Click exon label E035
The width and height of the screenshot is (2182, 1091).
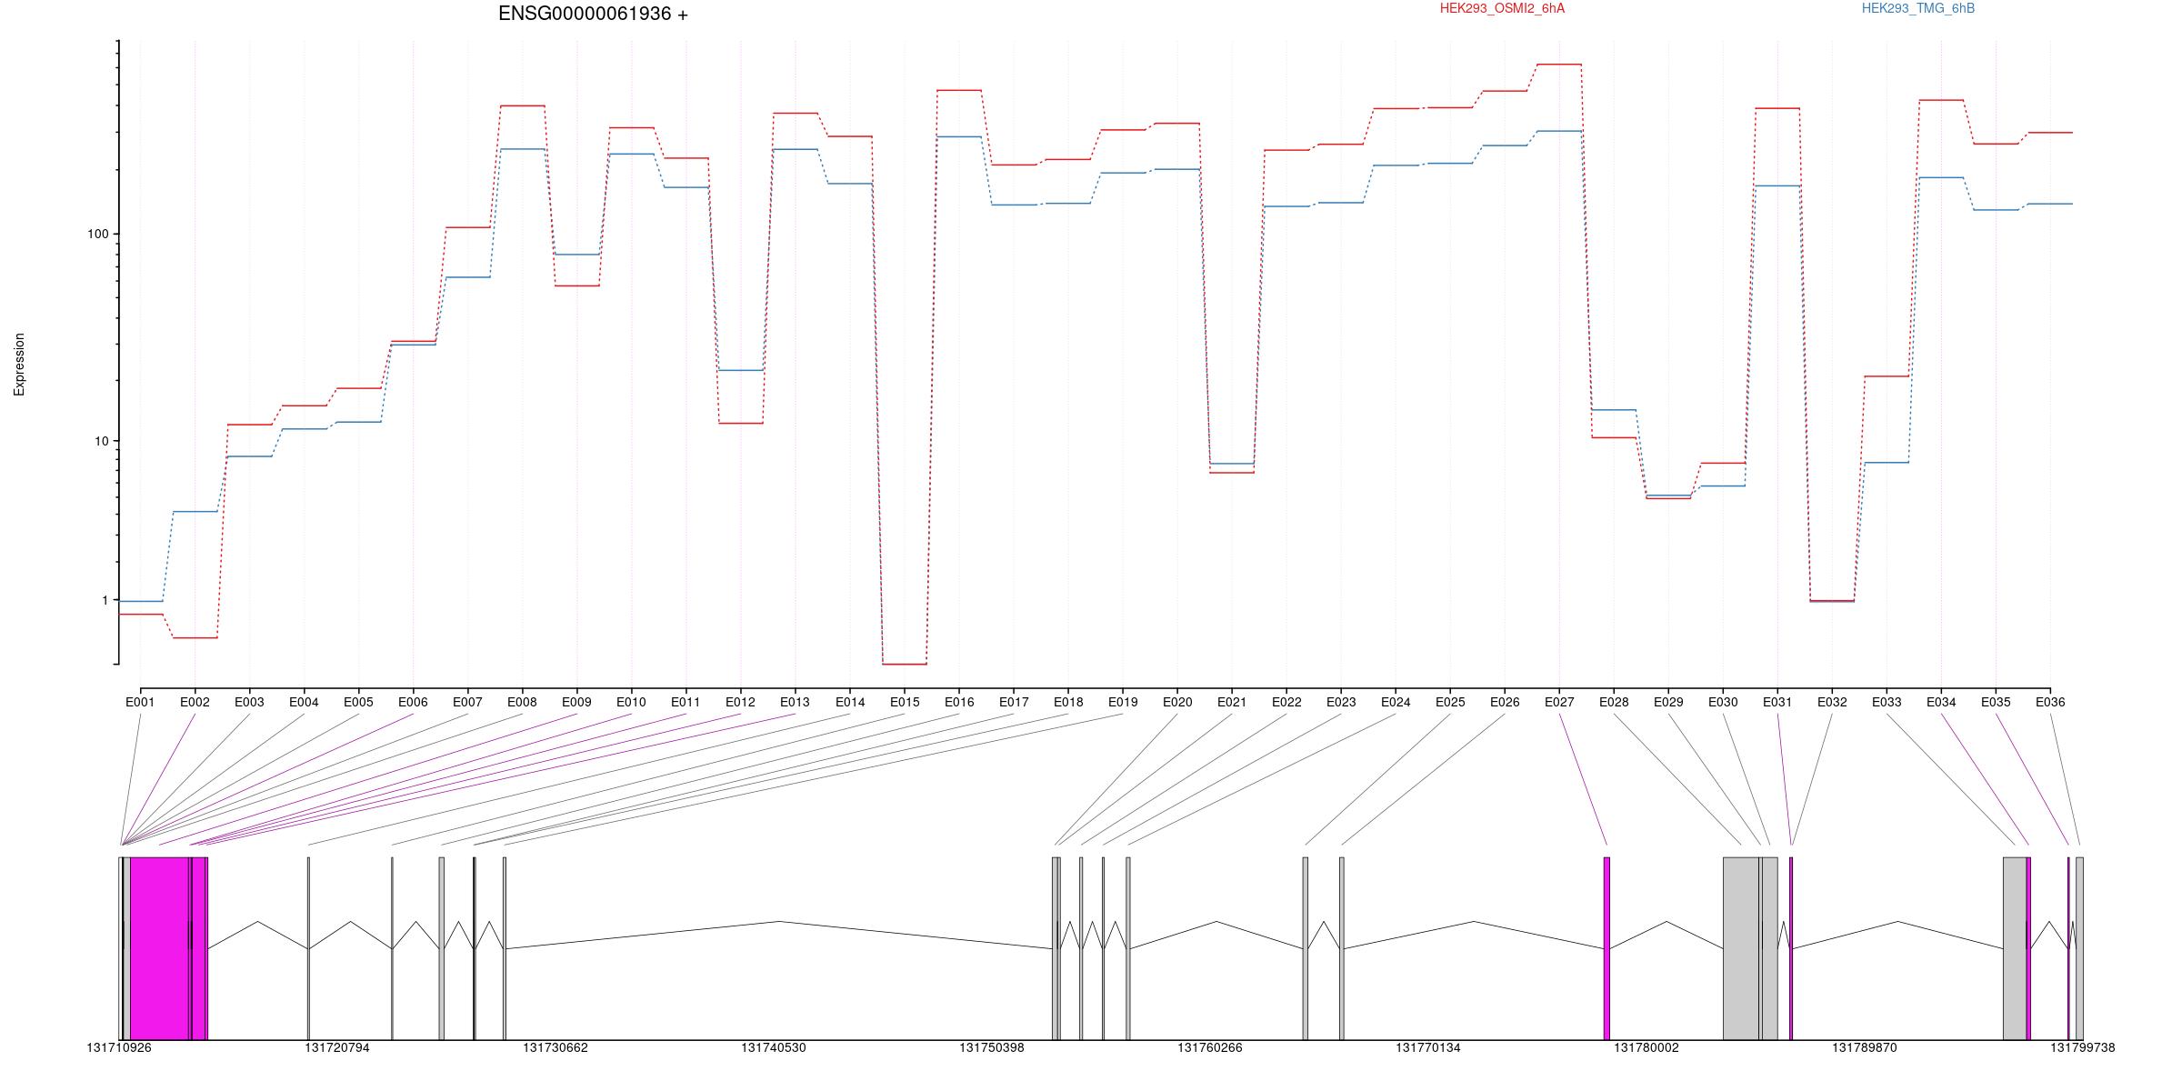point(1996,702)
